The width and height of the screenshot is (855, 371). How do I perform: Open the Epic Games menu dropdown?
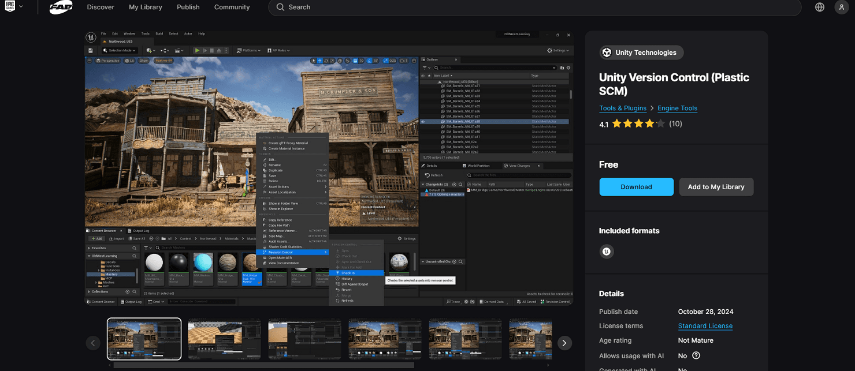click(x=13, y=7)
